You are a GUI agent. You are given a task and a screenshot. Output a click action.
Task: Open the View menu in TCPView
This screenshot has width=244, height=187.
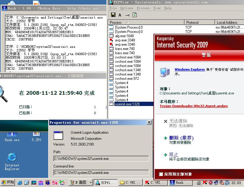[x=157, y=8]
